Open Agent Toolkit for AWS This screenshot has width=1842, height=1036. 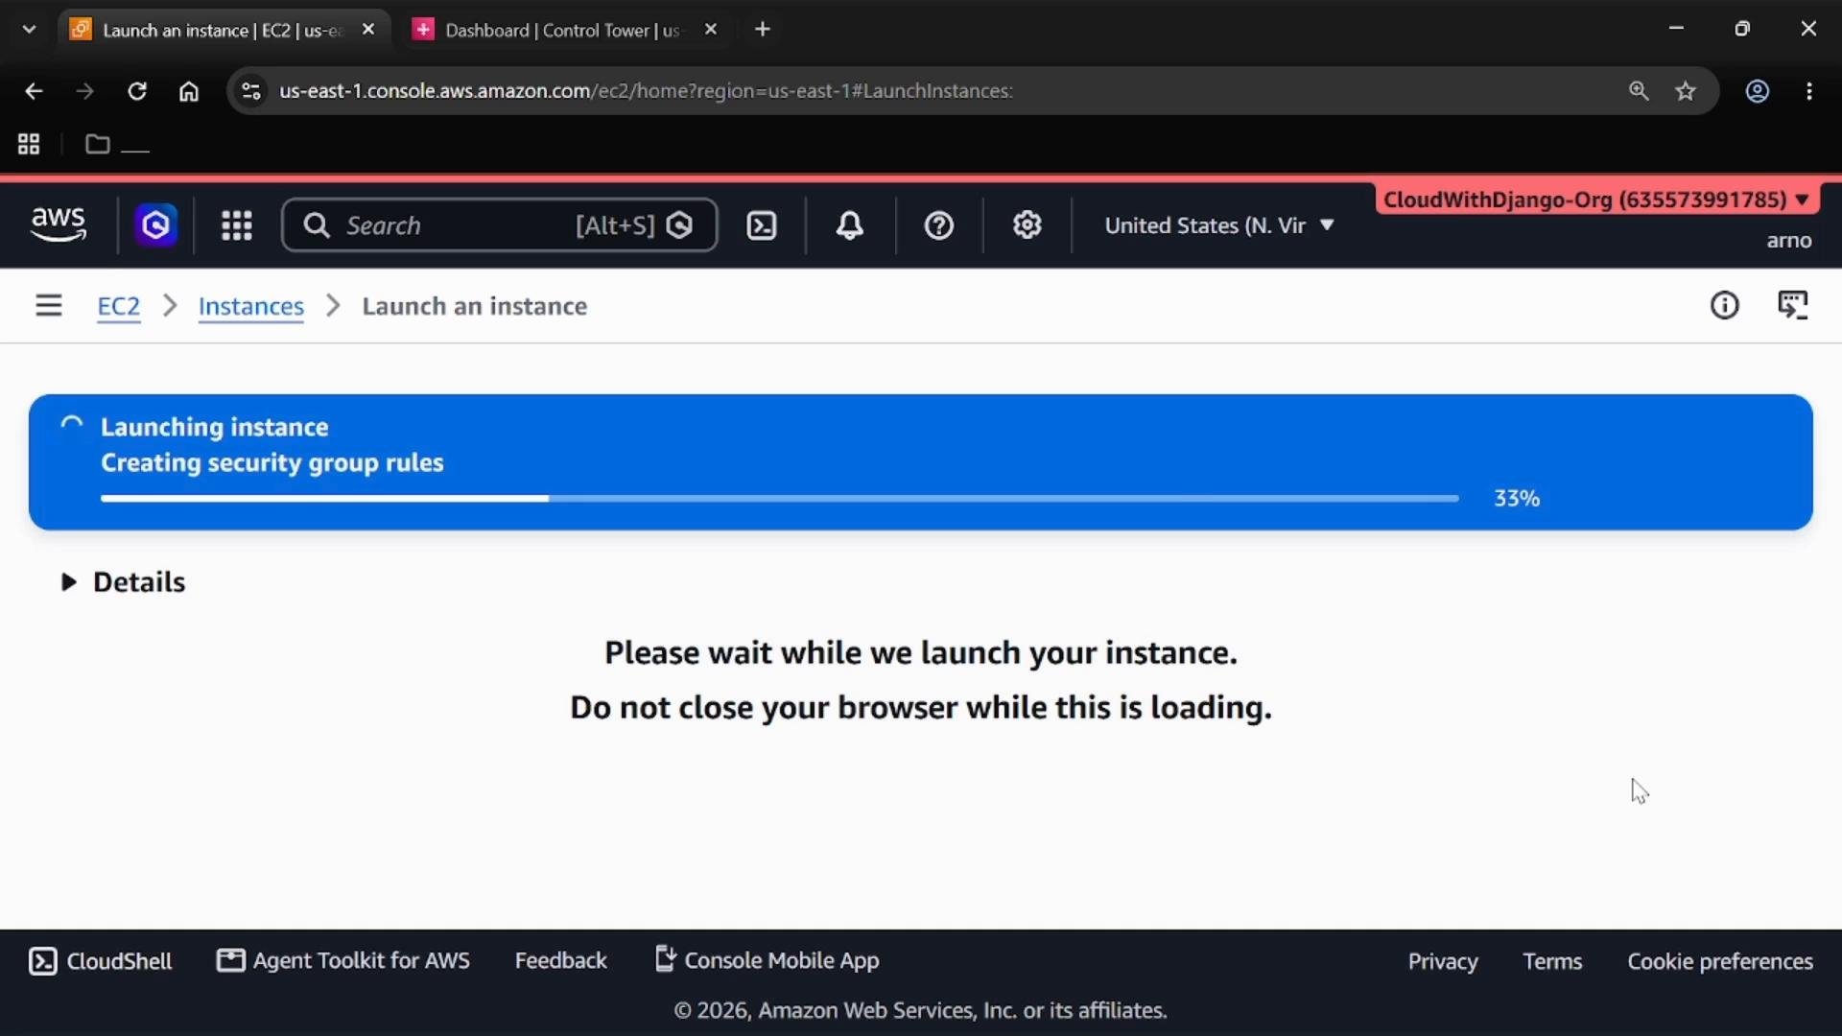(343, 961)
